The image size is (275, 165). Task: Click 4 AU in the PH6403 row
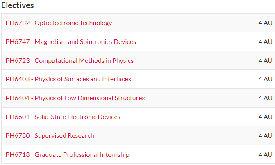click(265, 79)
